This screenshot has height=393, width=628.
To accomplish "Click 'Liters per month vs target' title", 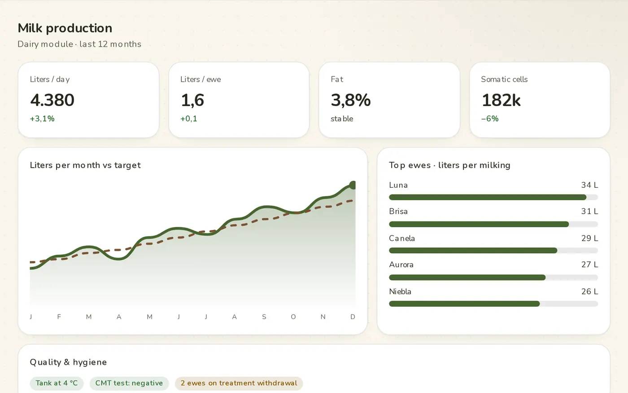I will point(85,165).
